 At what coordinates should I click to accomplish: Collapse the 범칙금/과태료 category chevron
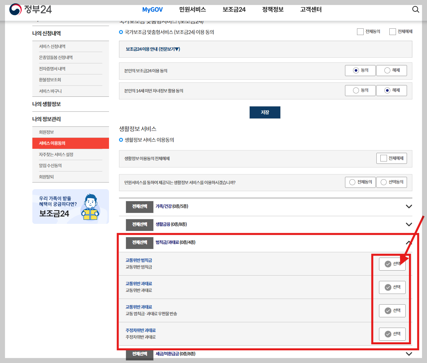coord(409,243)
